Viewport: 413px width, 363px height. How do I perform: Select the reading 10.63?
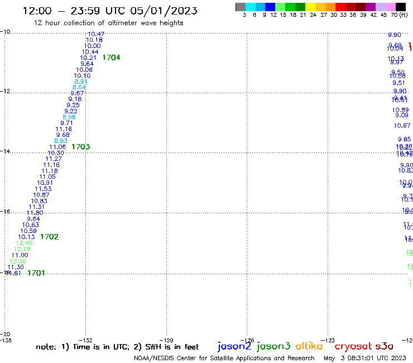(31, 225)
